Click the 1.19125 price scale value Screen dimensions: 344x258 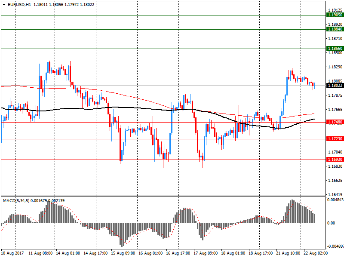point(335,10)
